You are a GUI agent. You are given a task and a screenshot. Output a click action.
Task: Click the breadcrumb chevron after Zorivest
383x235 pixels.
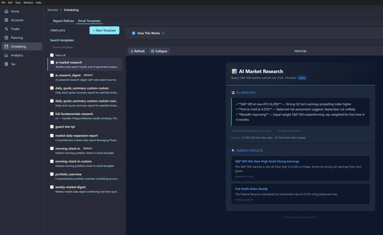[x=61, y=10]
